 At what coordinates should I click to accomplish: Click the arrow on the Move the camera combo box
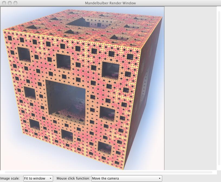(x=160, y=178)
